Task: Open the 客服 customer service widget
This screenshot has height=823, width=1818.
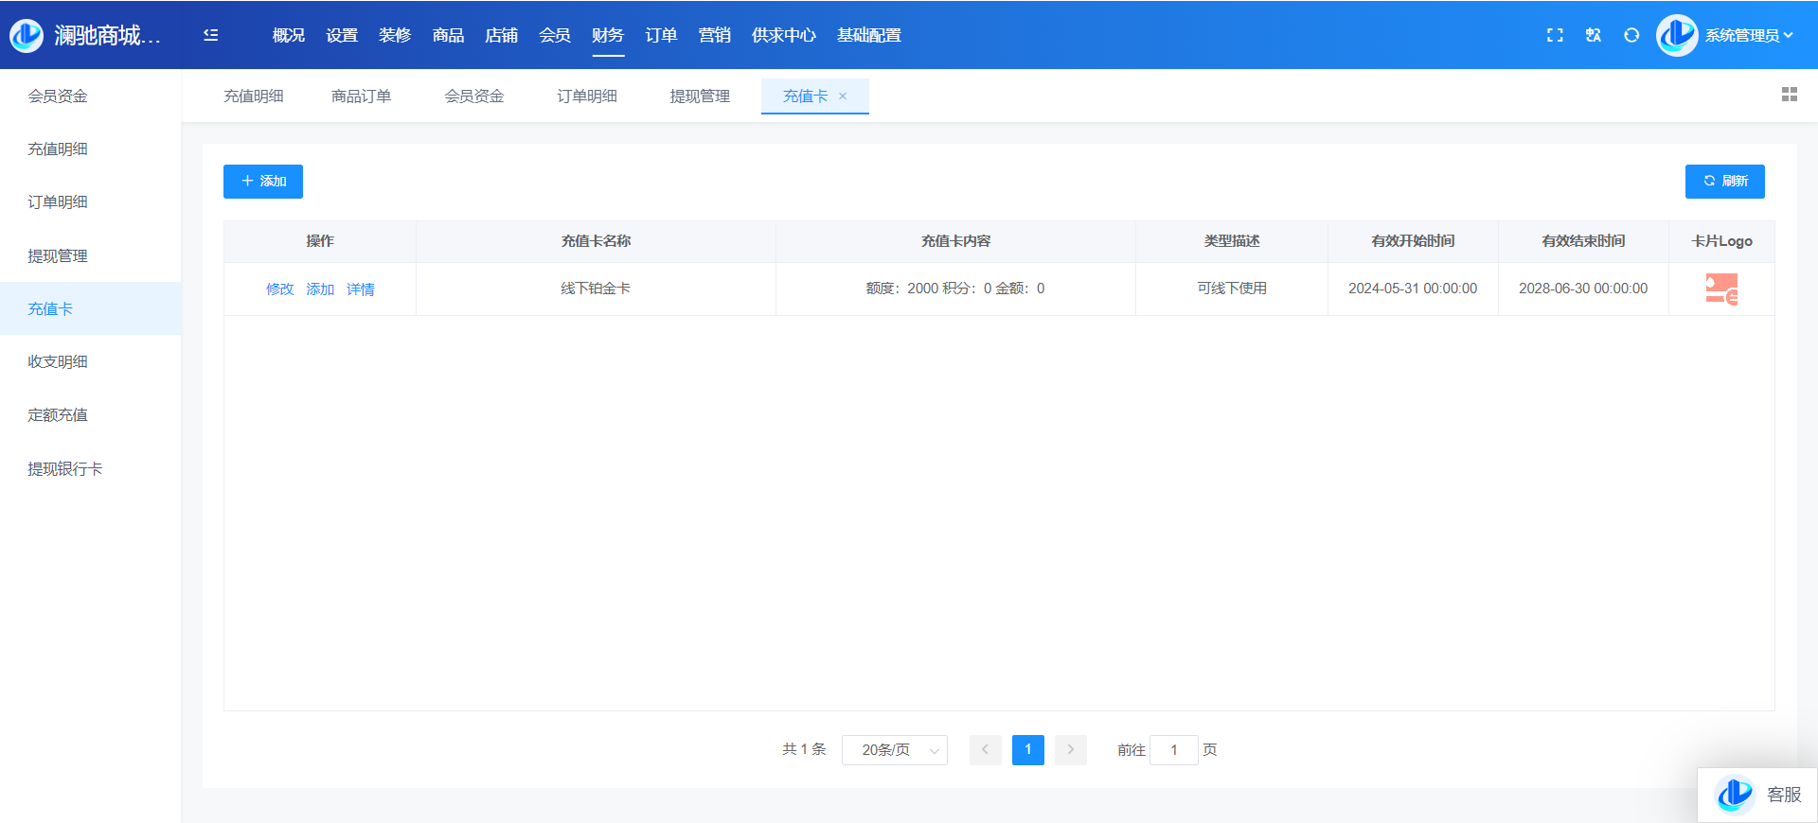Action: [x=1758, y=795]
